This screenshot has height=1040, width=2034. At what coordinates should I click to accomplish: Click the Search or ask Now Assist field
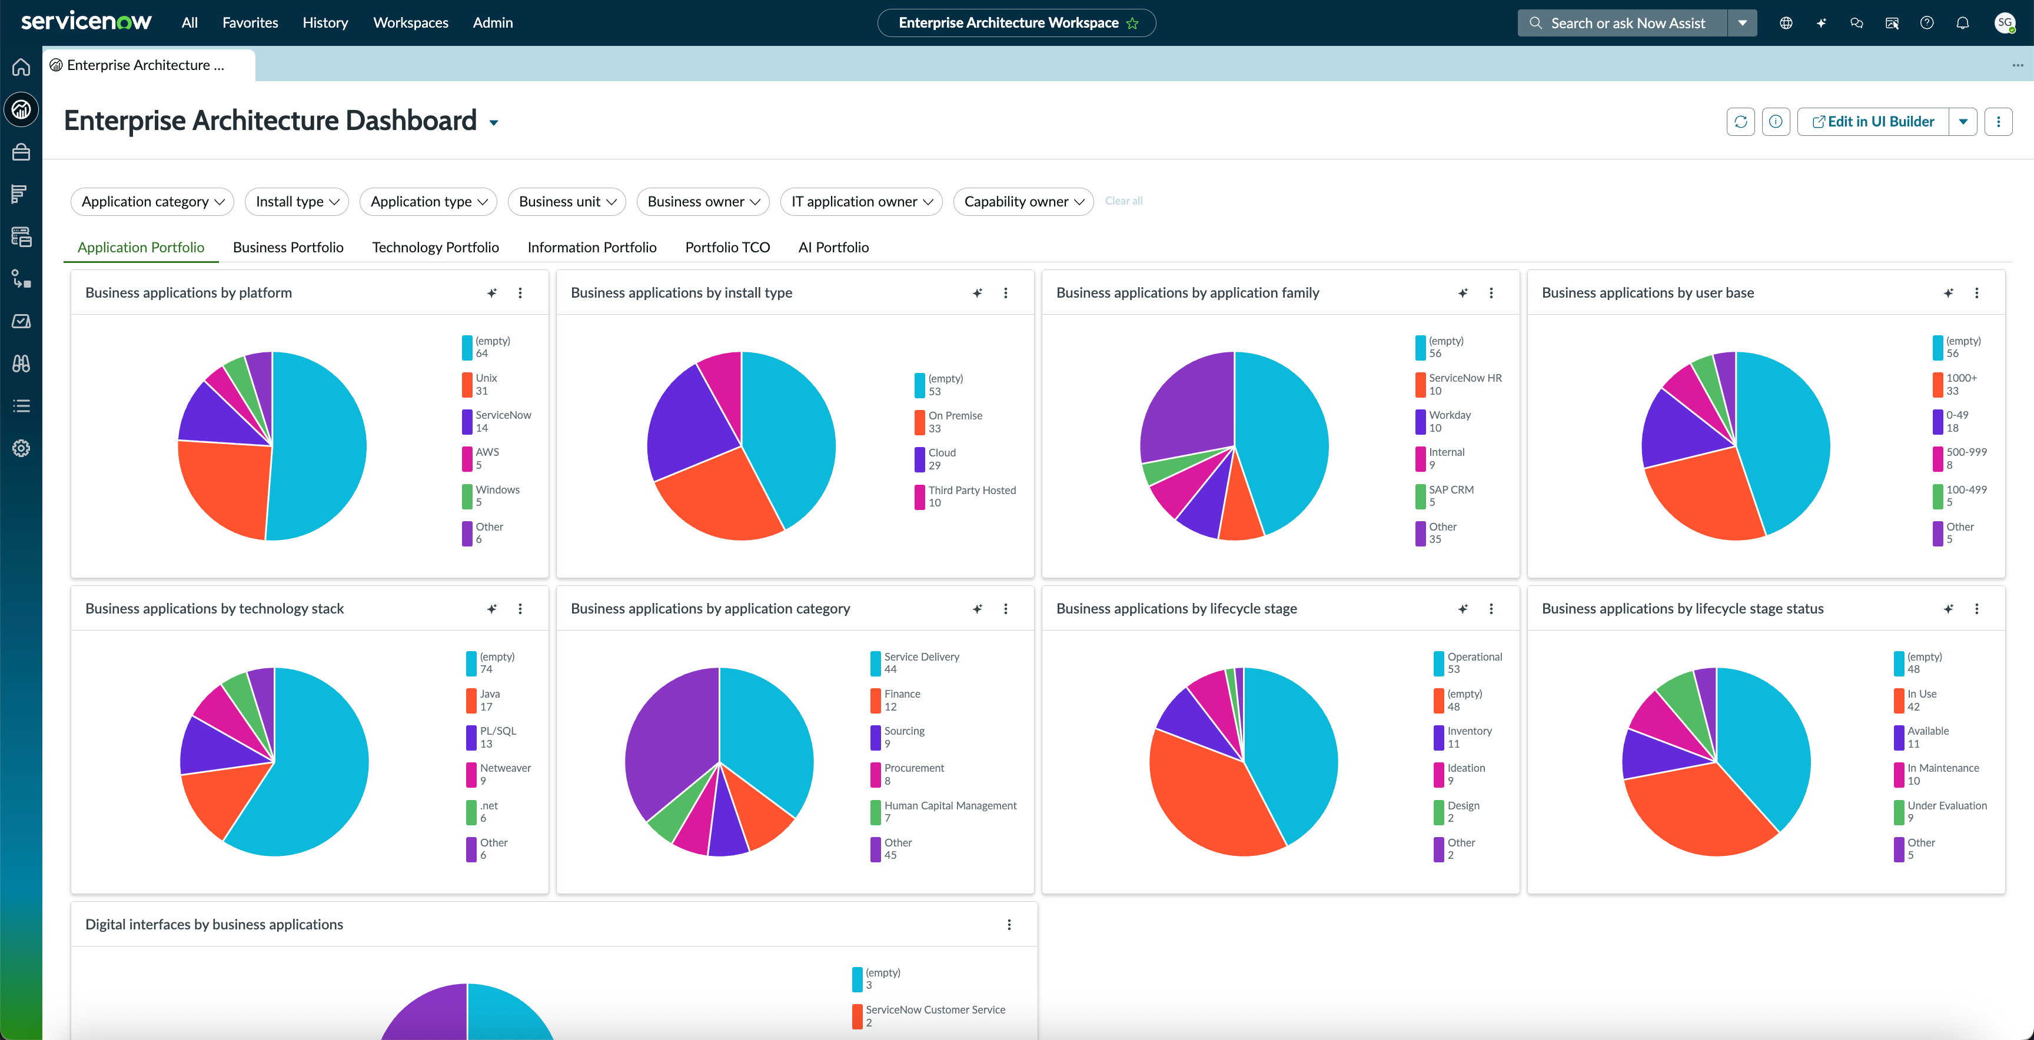click(x=1623, y=23)
